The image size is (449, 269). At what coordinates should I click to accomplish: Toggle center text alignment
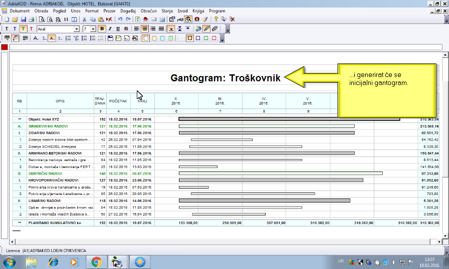(145, 29)
